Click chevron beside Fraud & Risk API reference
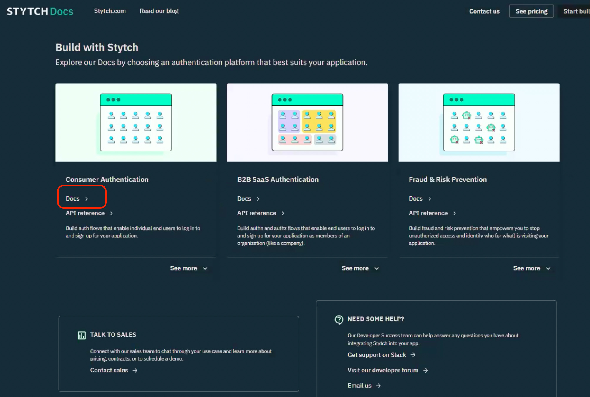 click(455, 213)
